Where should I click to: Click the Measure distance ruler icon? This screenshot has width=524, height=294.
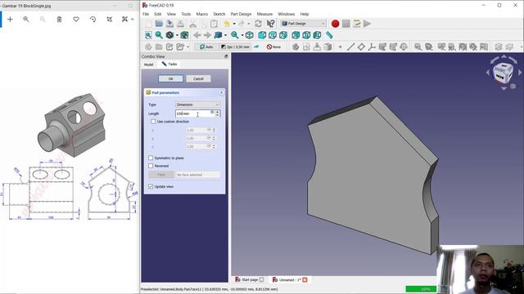(329, 35)
